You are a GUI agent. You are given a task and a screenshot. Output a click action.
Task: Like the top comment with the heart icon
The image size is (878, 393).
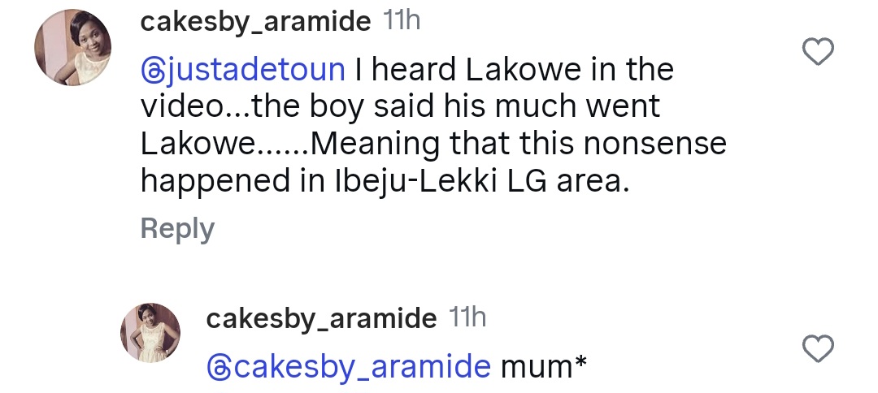pos(818,53)
